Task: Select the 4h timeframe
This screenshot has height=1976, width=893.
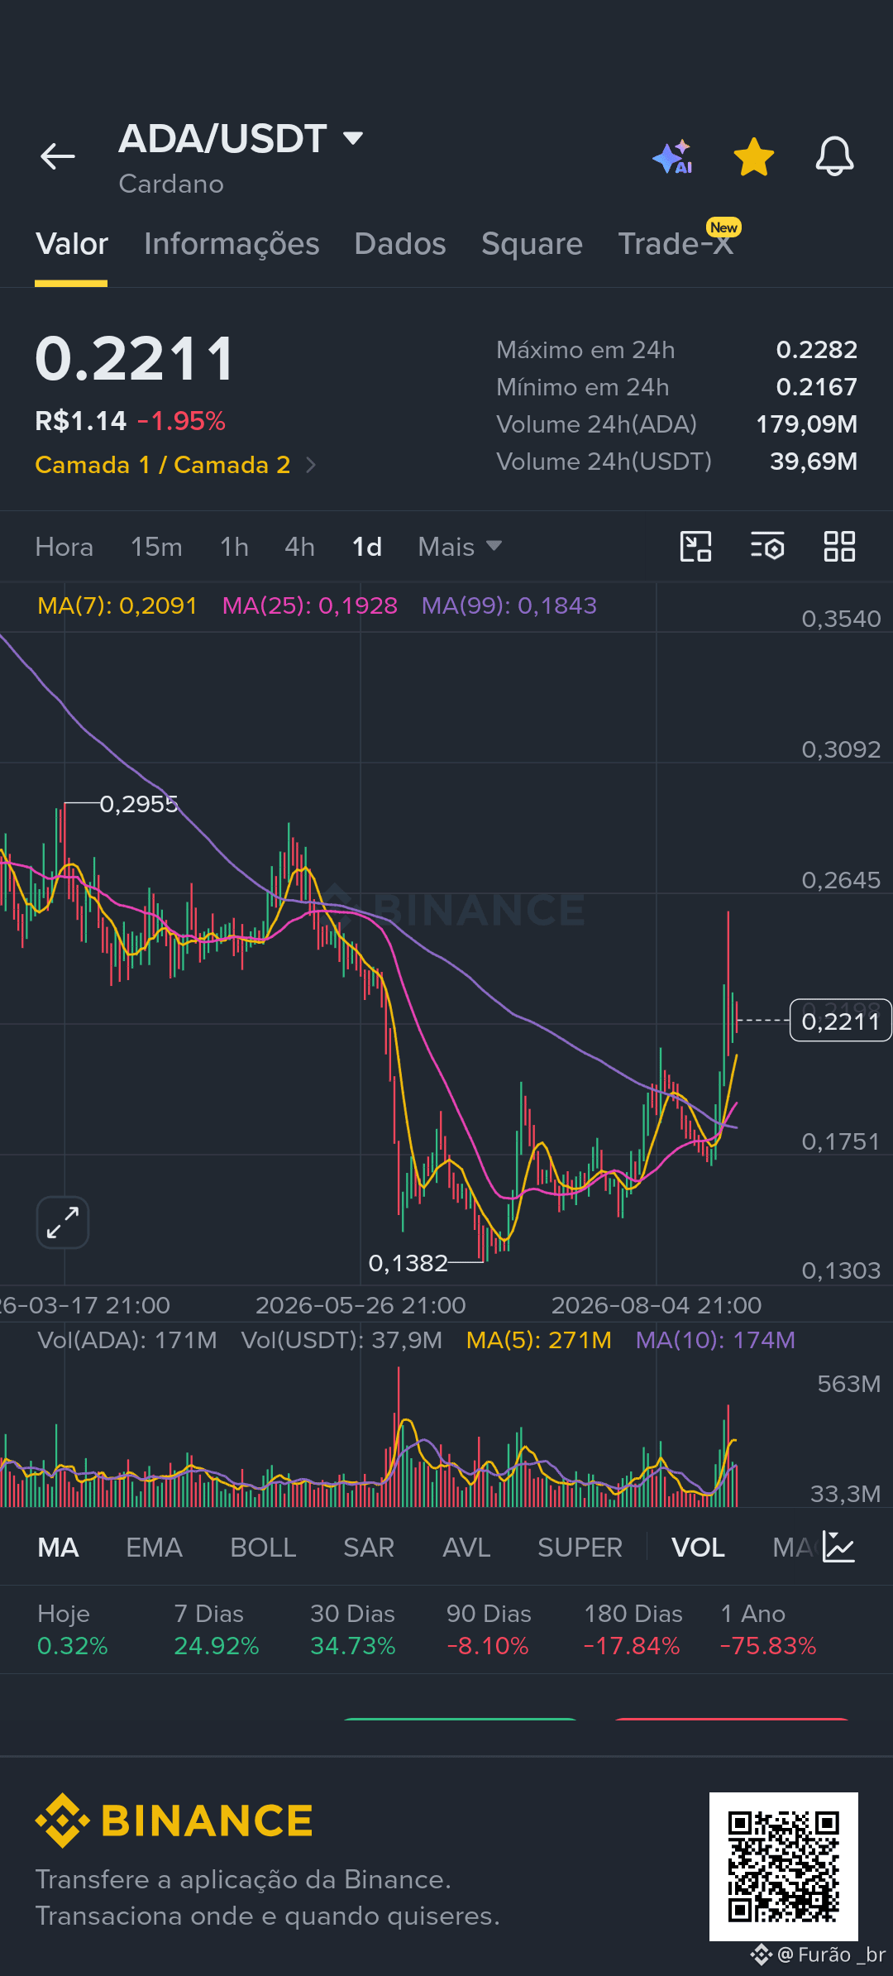Action: click(x=299, y=547)
